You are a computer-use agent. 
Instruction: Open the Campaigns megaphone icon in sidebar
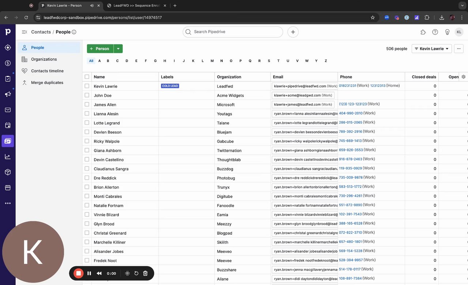(x=8, y=94)
